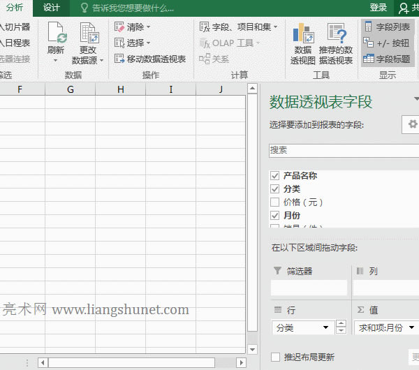The image size is (419, 370).
Task: Open the 分类 row field dropdown
Action: [325, 327]
